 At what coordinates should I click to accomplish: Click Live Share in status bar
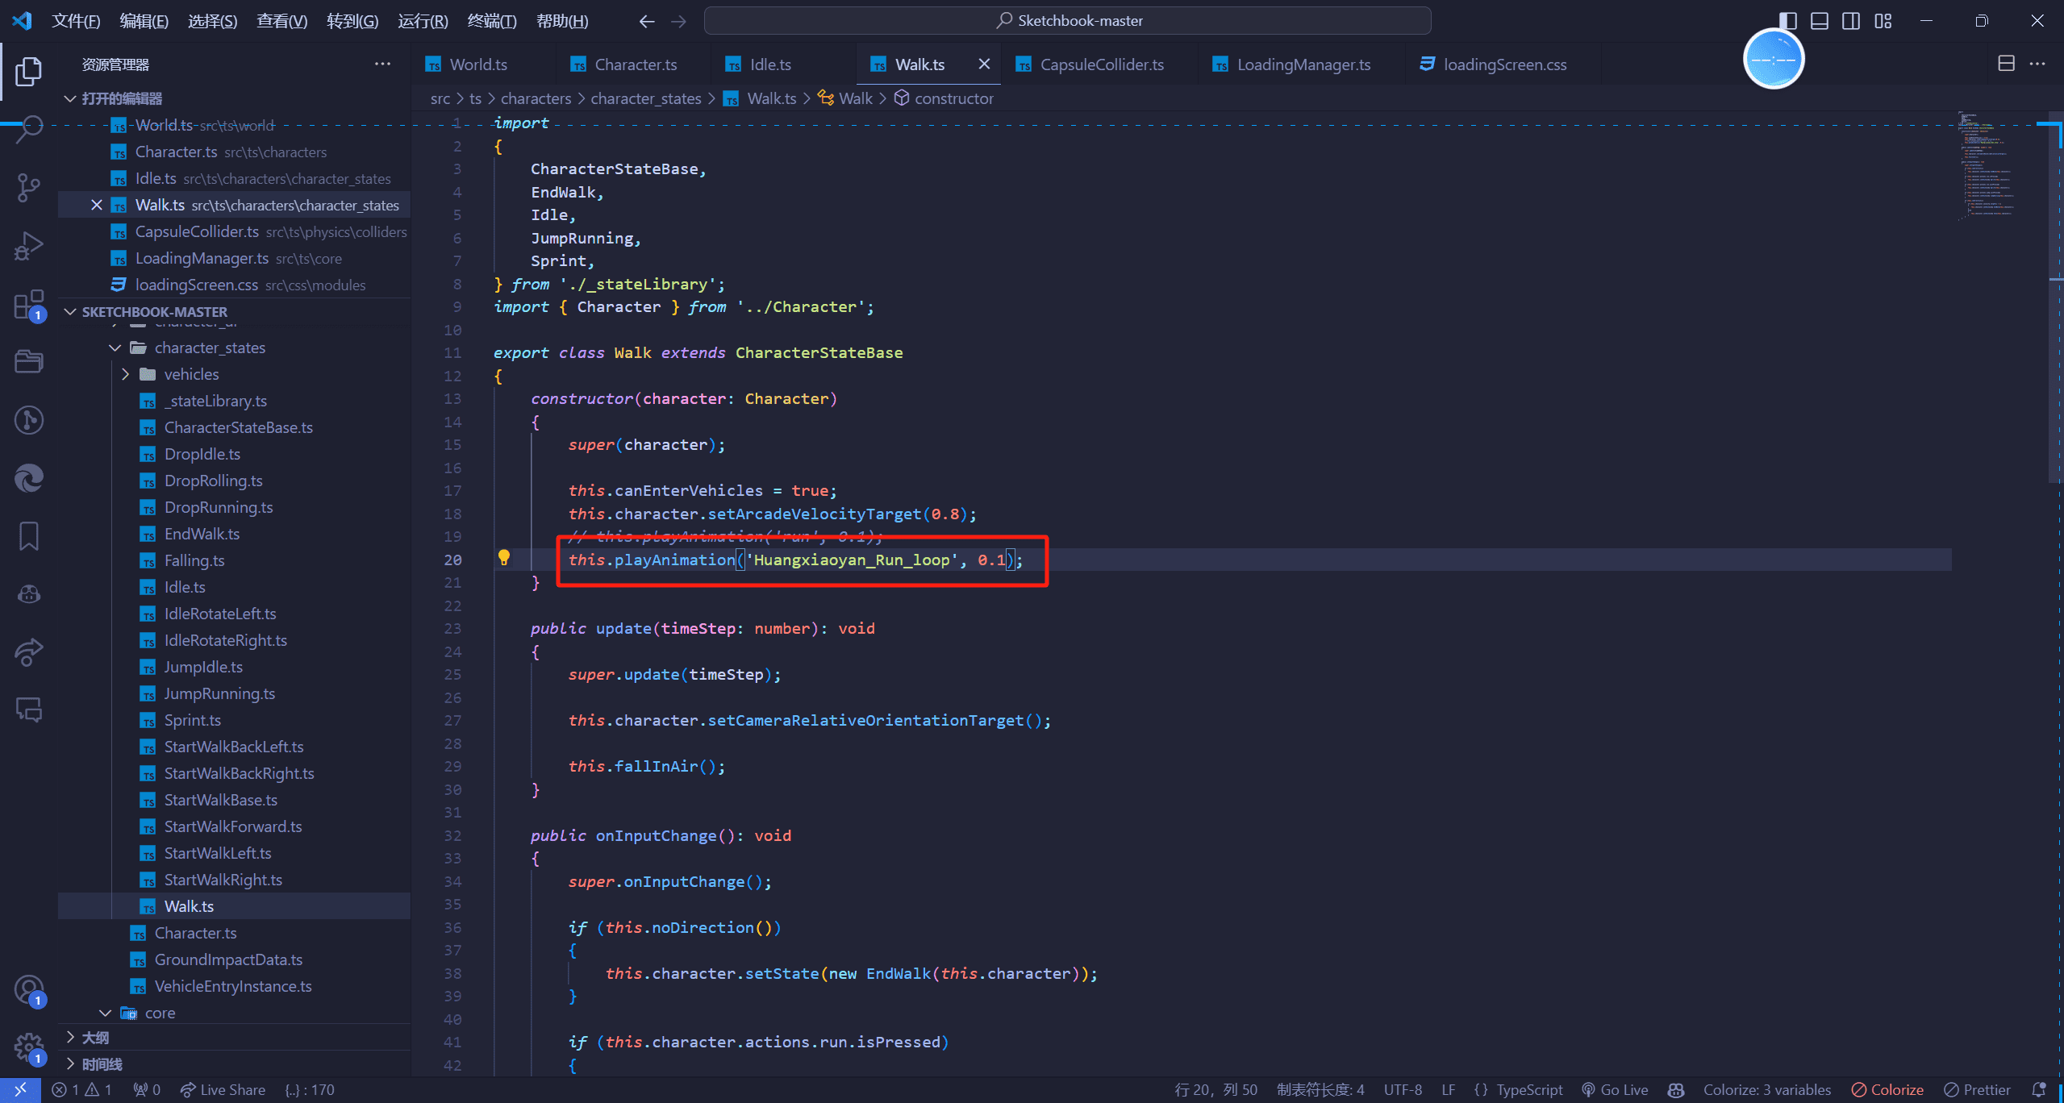click(x=223, y=1089)
